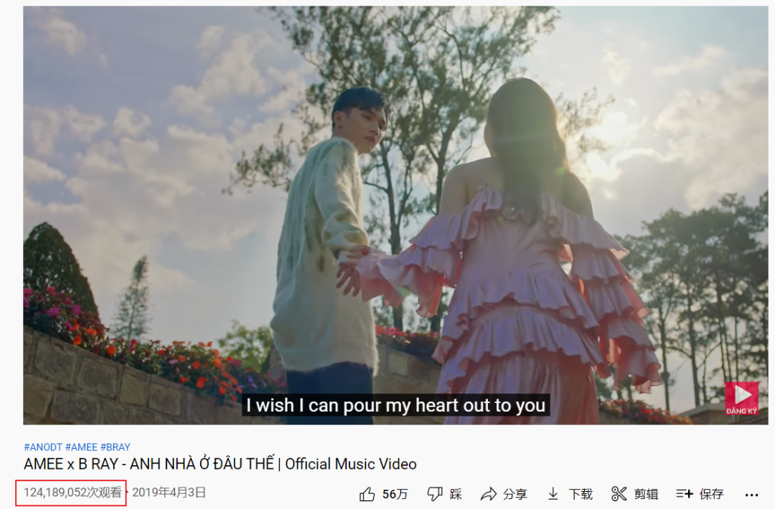Screen dimensions: 775x509
Task: Open the #AMEE hashtag link
Action: [x=82, y=447]
